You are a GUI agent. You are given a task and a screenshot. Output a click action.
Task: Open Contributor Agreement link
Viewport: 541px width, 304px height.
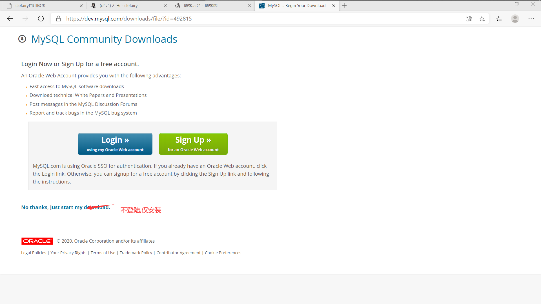[x=178, y=253]
